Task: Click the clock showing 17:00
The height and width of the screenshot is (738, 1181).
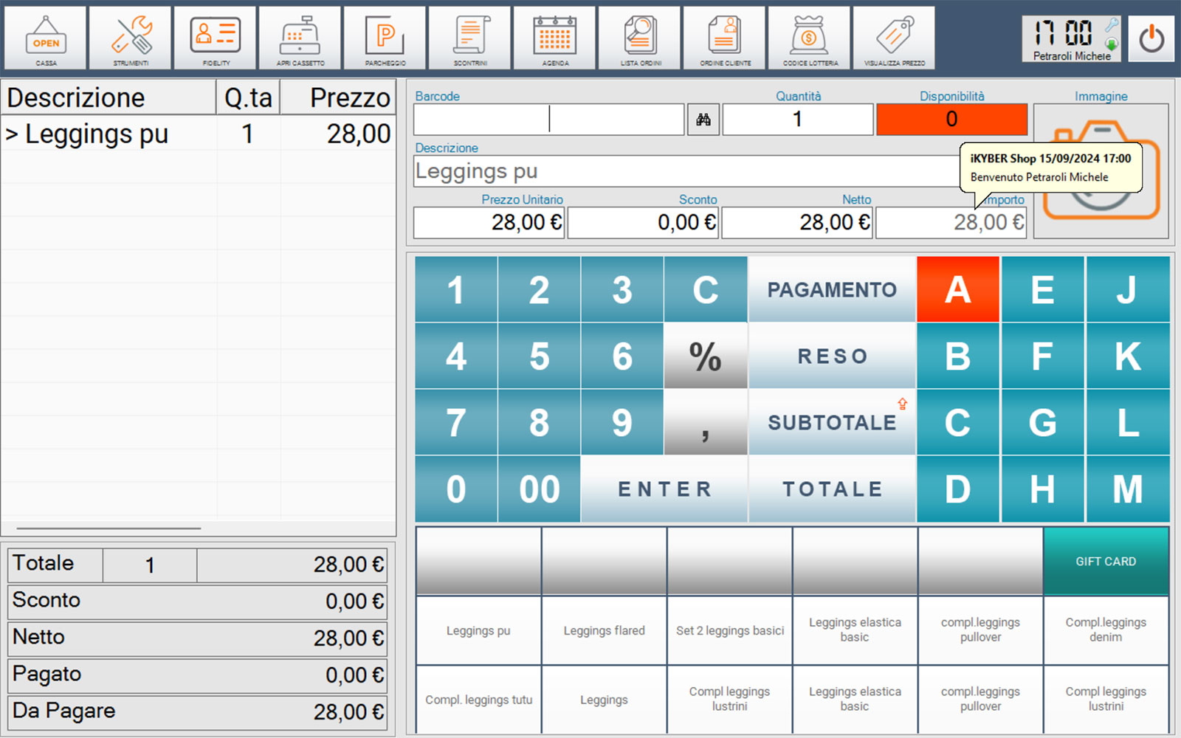Action: coord(1063,33)
